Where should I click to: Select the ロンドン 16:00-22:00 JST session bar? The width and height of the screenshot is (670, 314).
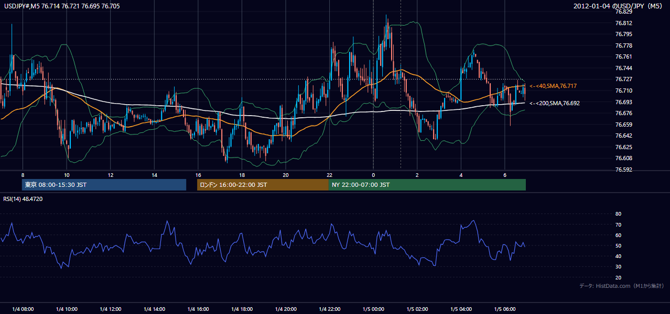pyautogui.click(x=263, y=185)
